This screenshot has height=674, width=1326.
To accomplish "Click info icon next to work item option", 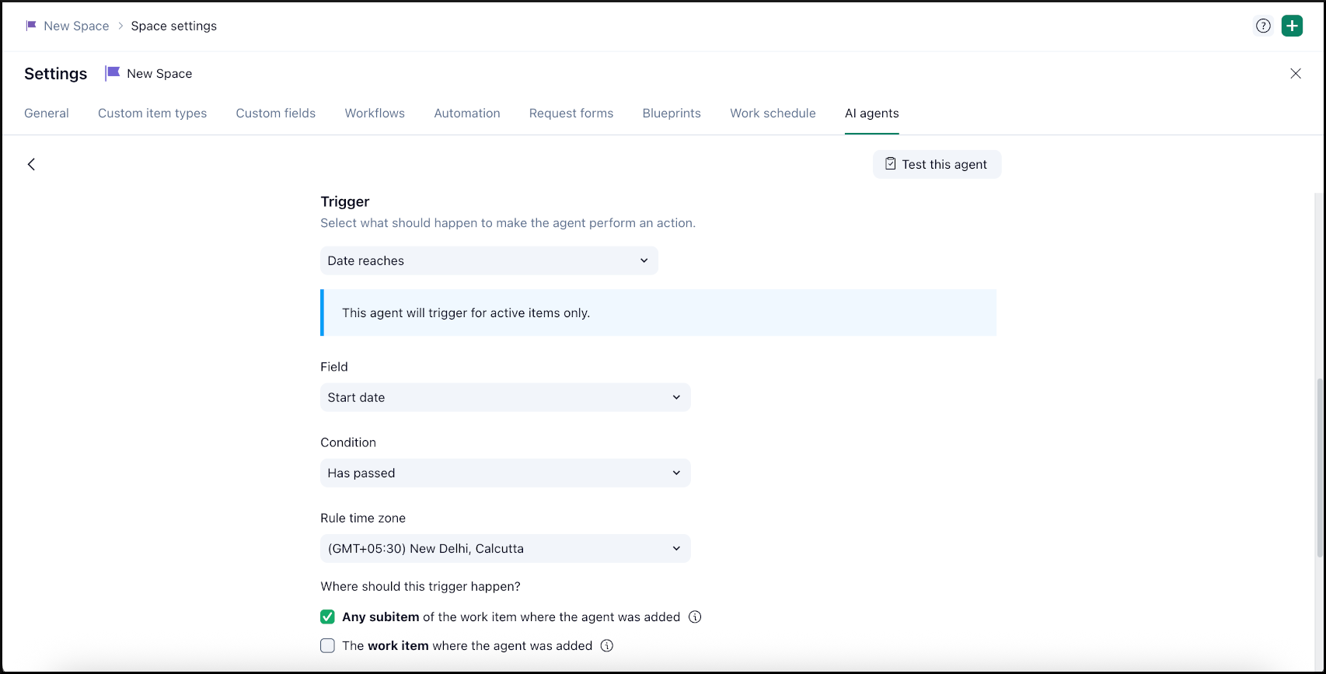I will tap(607, 645).
